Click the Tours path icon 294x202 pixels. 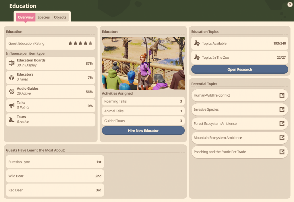pos(11,120)
